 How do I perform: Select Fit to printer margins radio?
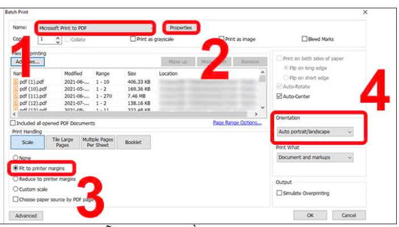coord(15,168)
